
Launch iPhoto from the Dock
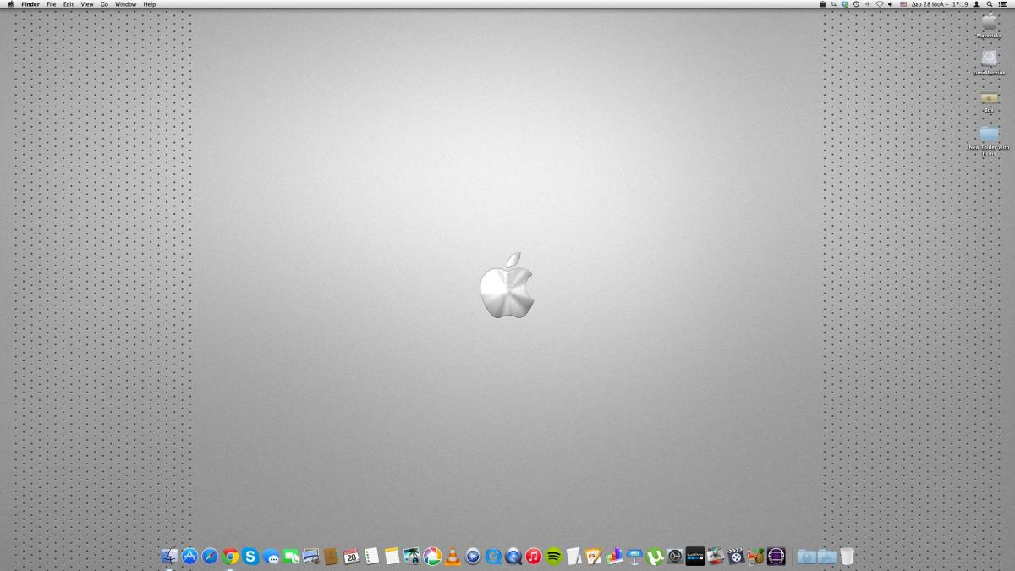click(x=412, y=557)
